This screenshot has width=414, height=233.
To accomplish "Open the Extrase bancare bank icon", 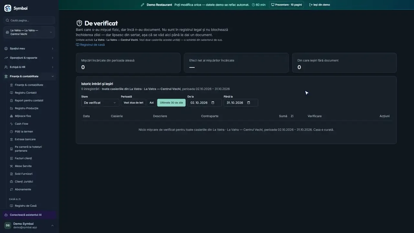I will (x=12, y=139).
